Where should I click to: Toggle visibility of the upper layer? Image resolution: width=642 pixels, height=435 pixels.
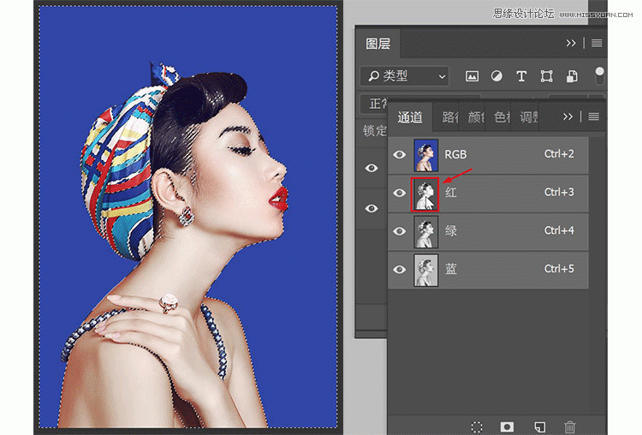point(372,168)
